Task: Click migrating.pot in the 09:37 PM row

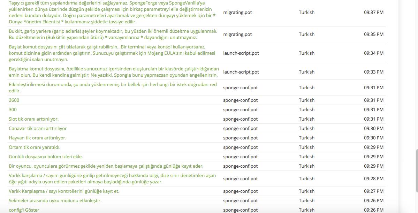Action: click(x=237, y=12)
